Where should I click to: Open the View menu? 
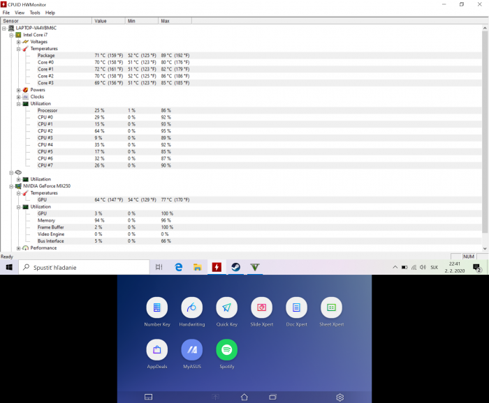[x=19, y=13]
